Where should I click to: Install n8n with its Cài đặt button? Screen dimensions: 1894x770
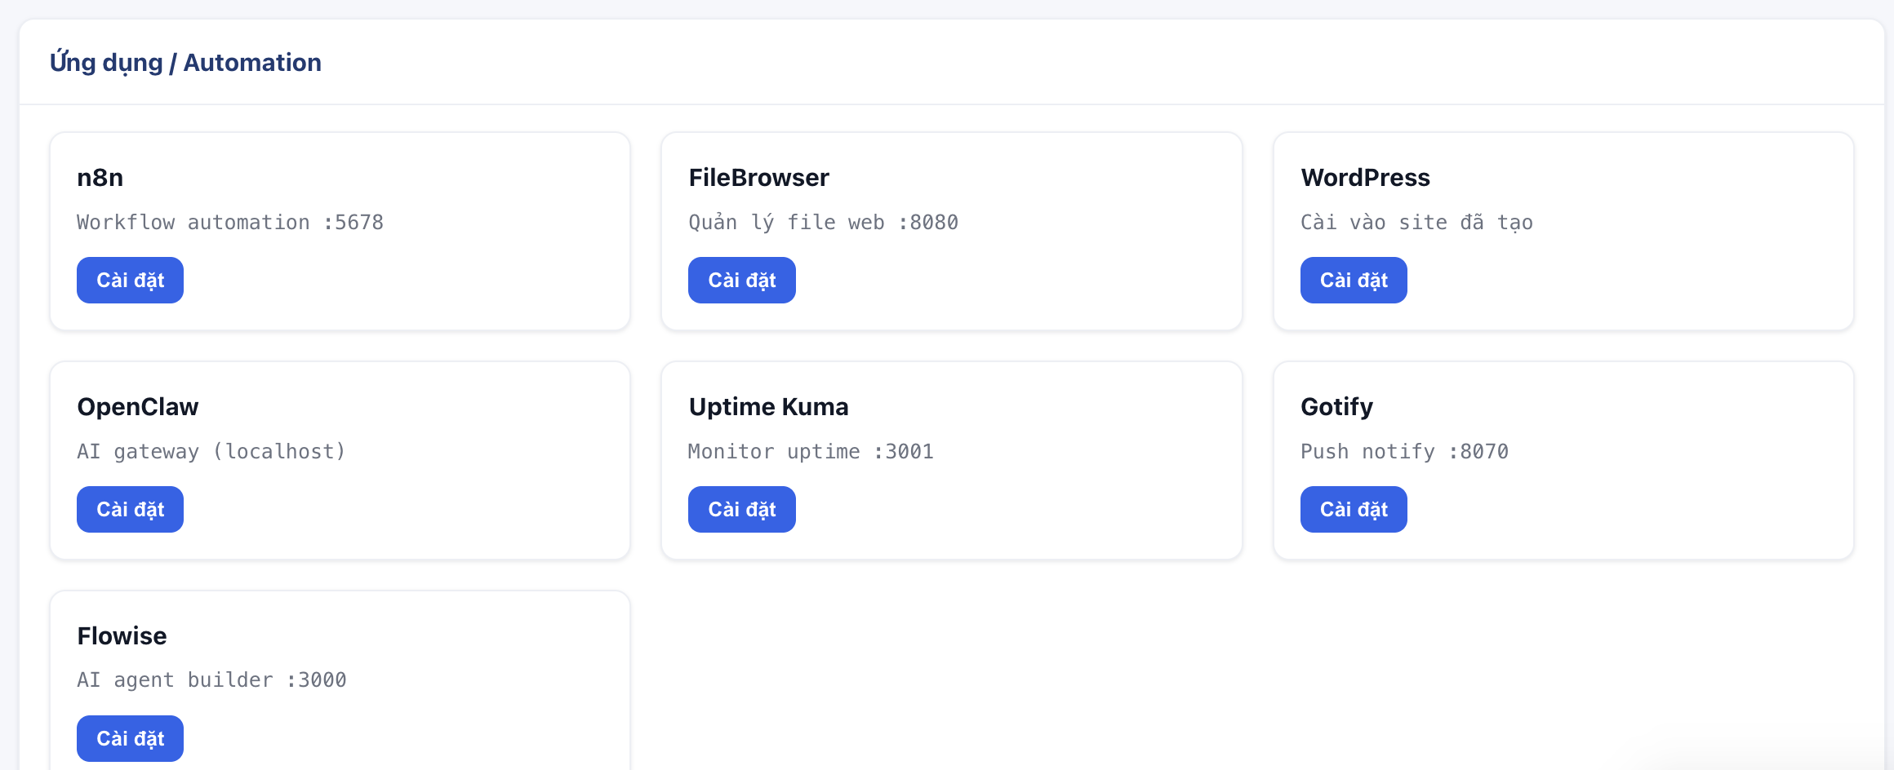[x=130, y=280]
